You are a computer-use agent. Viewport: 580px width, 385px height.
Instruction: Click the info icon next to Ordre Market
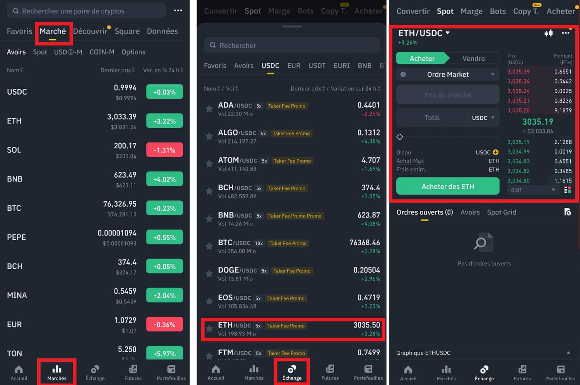pyautogui.click(x=404, y=74)
